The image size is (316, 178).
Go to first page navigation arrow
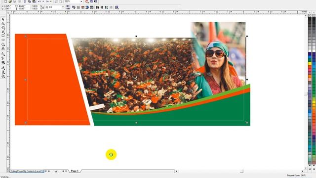[x=46, y=171]
